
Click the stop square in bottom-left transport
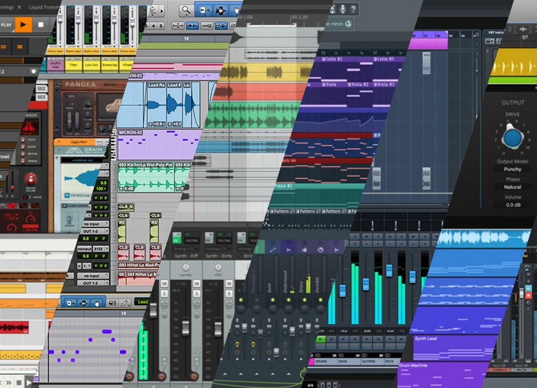(x=19, y=383)
